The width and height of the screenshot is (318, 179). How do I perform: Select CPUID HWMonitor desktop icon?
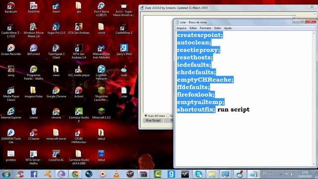(79, 136)
